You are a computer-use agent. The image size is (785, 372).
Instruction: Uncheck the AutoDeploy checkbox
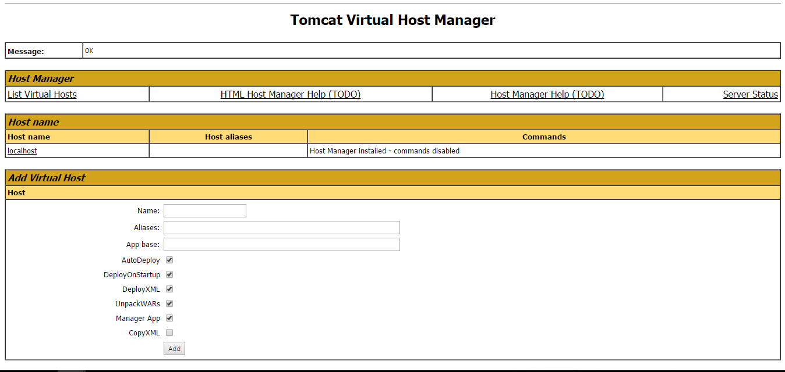pos(169,260)
